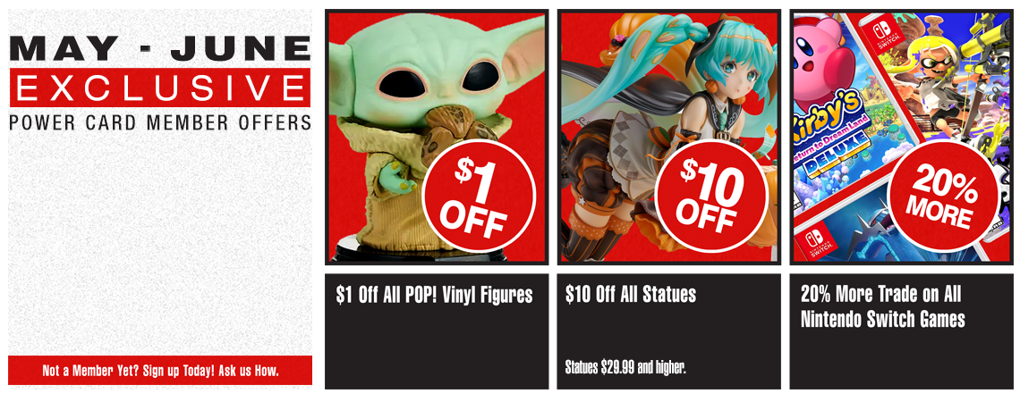Open the teal-haired anime statue image
The image size is (1020, 402).
pos(668,137)
